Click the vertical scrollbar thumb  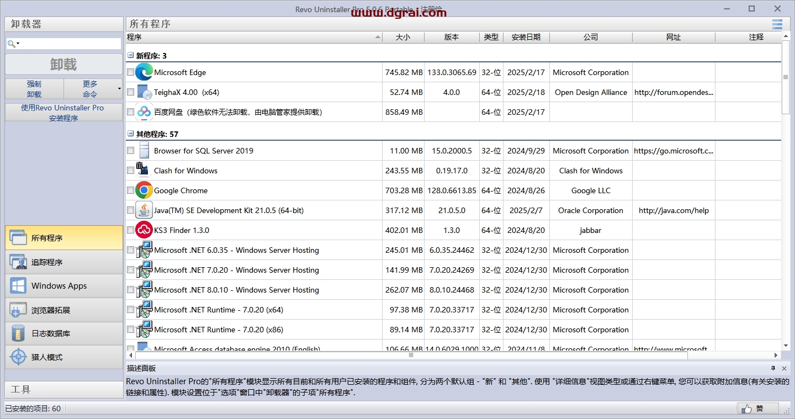coord(786,77)
